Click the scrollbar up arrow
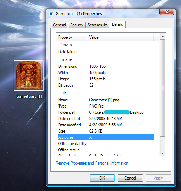 (x=163, y=36)
